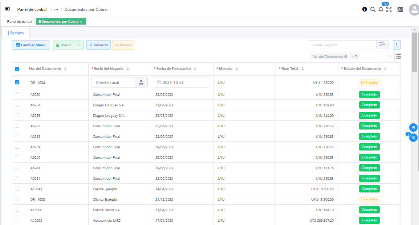Expand the Nuevo button dropdown arrow
Image resolution: width=419 pixels, height=225 pixels.
78,45
